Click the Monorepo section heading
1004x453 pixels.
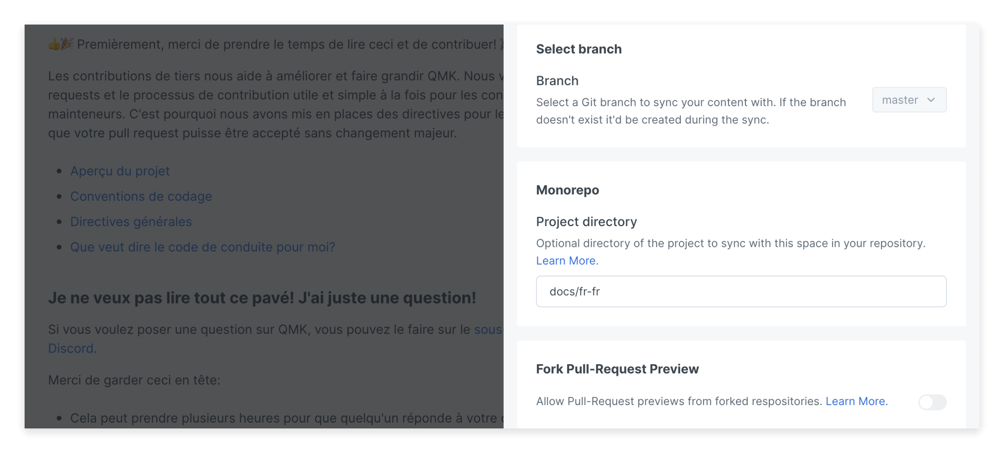click(x=567, y=190)
